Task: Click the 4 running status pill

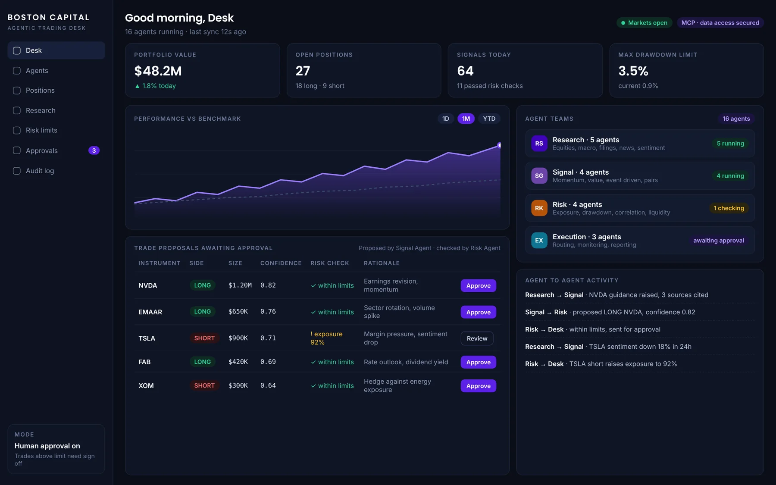Action: pos(730,176)
